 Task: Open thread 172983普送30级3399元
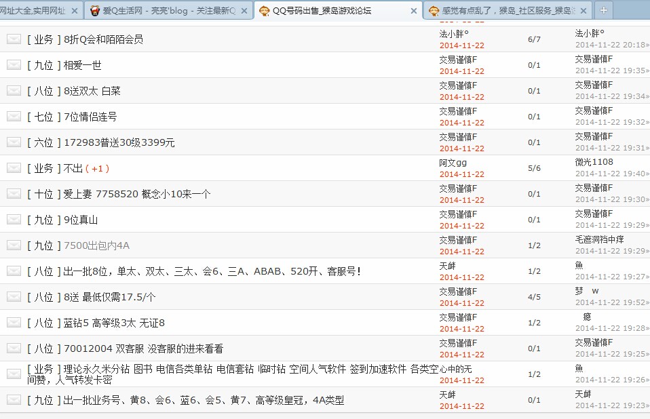click(x=119, y=142)
